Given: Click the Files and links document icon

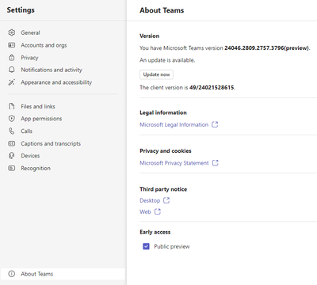Looking at the screenshot, I should tap(11, 106).
